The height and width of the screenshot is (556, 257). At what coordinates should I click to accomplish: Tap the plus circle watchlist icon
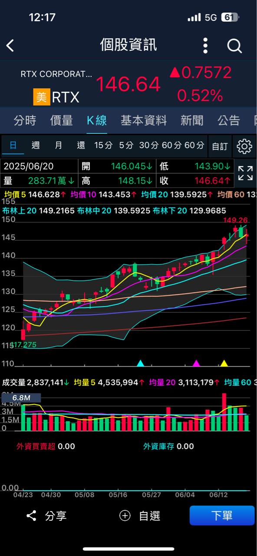pos(125,516)
